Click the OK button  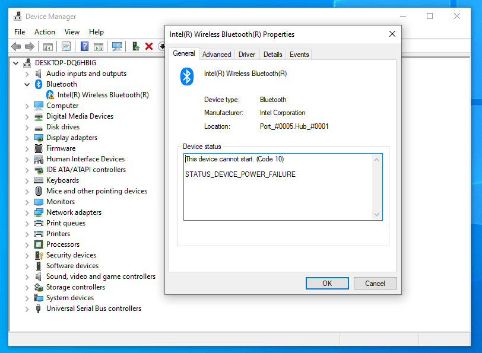click(327, 283)
